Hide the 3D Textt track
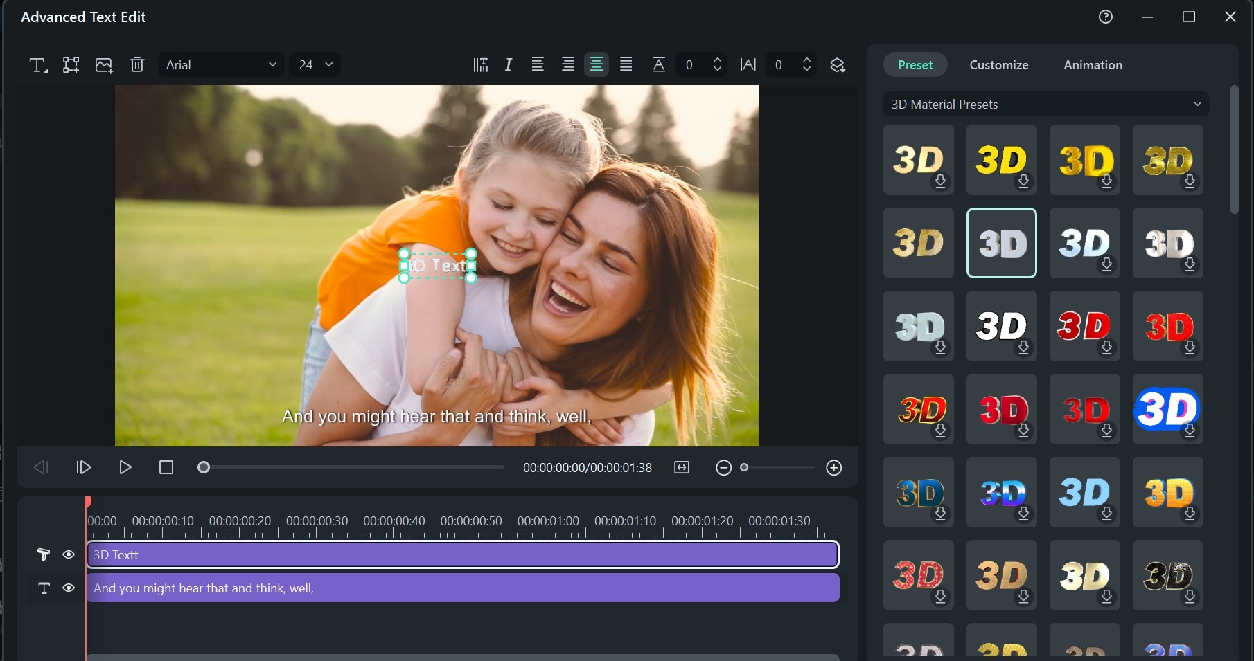1254x661 pixels. 69,554
